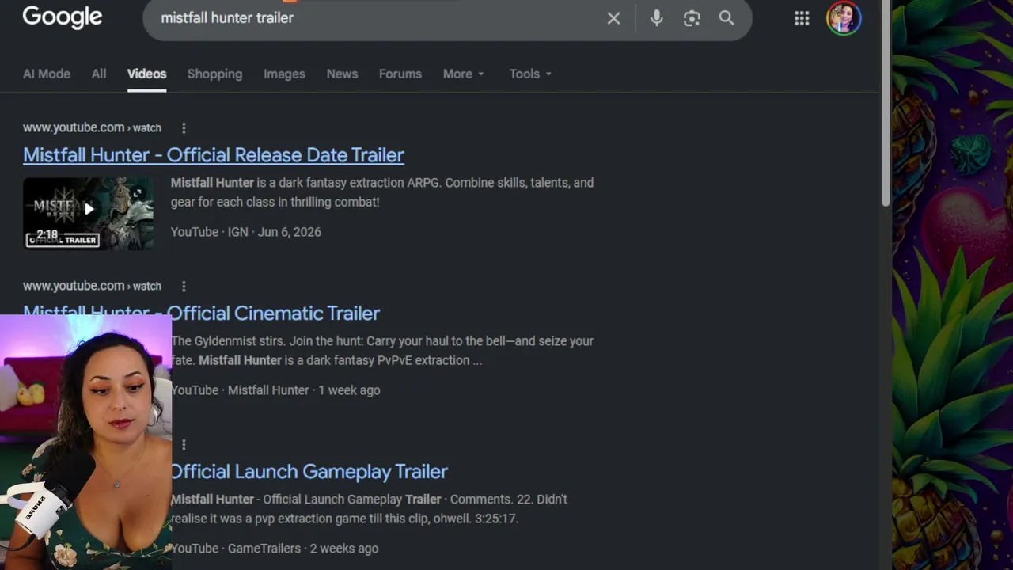Open Google Lens image search icon
This screenshot has width=1013, height=570.
(692, 18)
